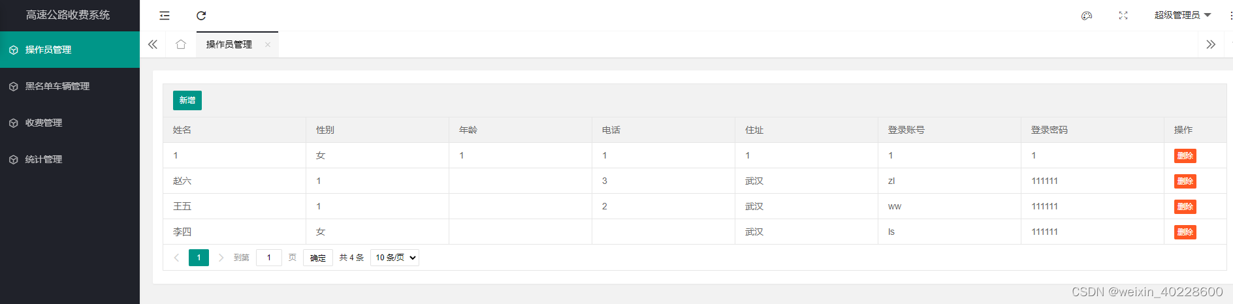1233x304 pixels.
Task: Go to next page arrow in pagination
Action: (221, 258)
